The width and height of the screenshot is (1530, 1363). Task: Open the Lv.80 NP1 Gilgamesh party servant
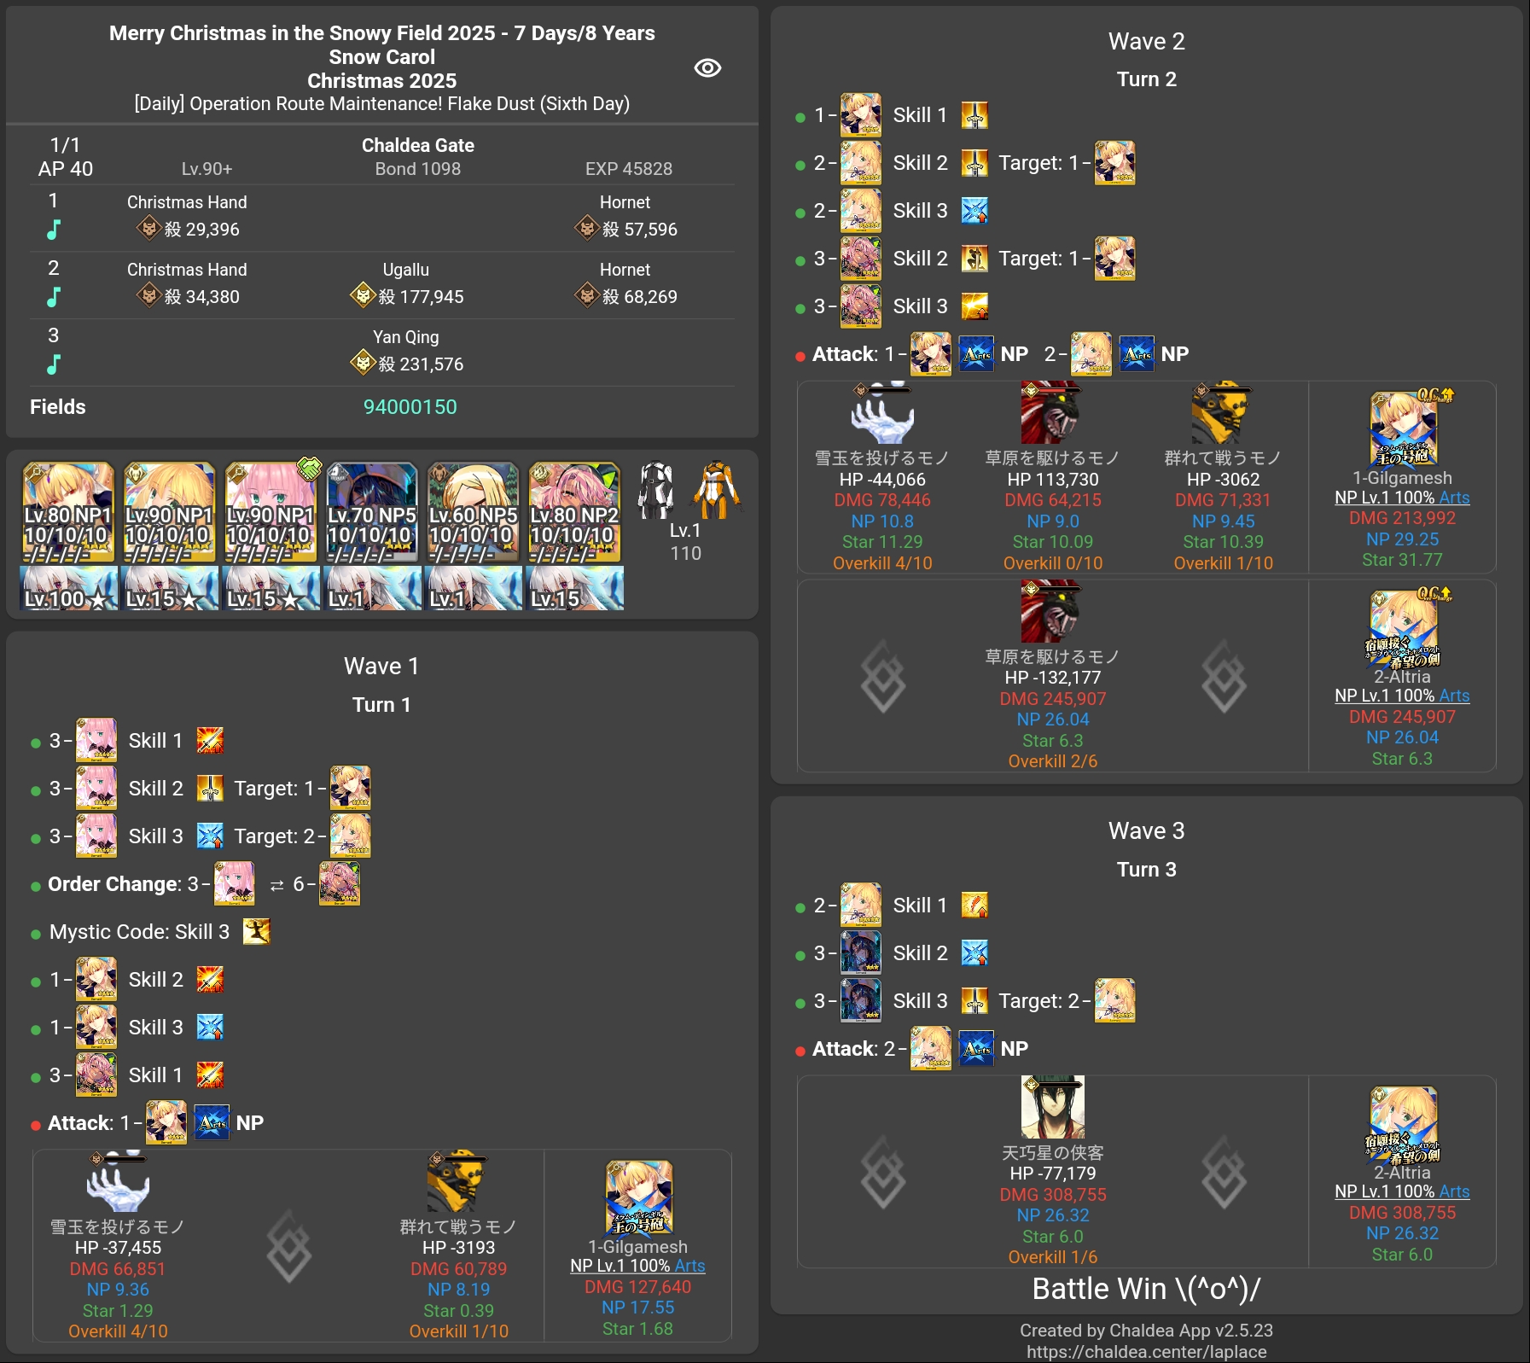click(x=68, y=512)
